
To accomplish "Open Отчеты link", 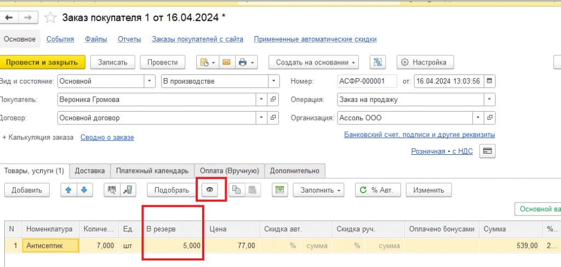I will pos(129,39).
